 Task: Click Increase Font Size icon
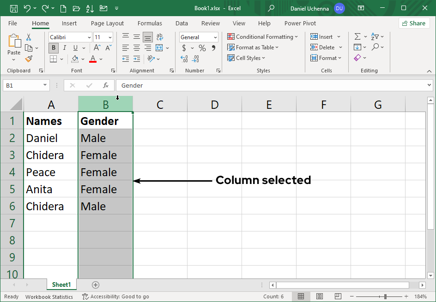coord(97,48)
